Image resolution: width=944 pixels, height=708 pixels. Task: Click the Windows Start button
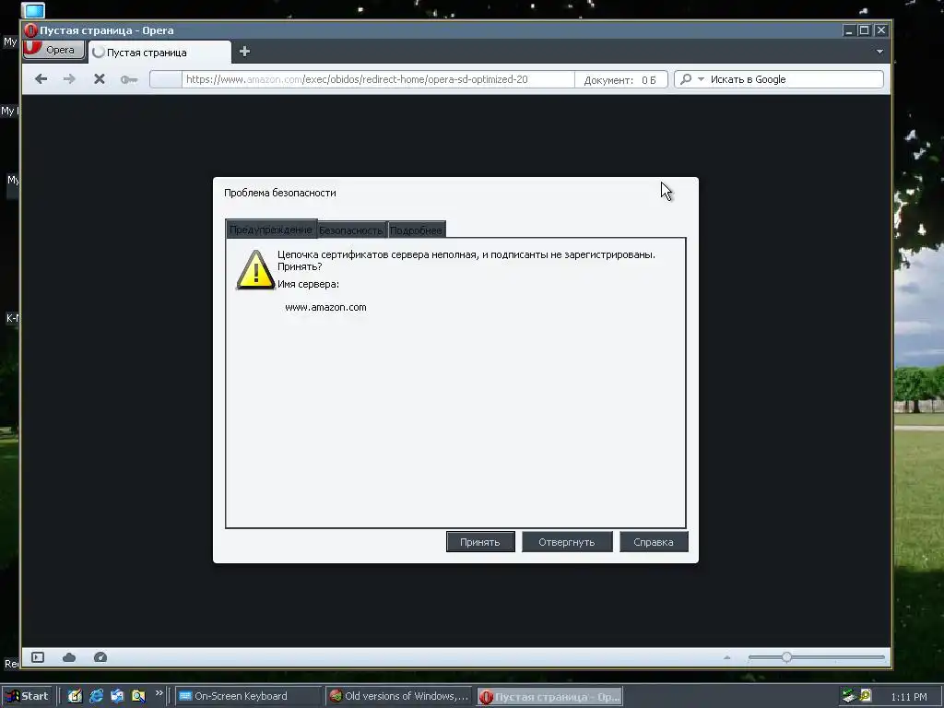(28, 696)
